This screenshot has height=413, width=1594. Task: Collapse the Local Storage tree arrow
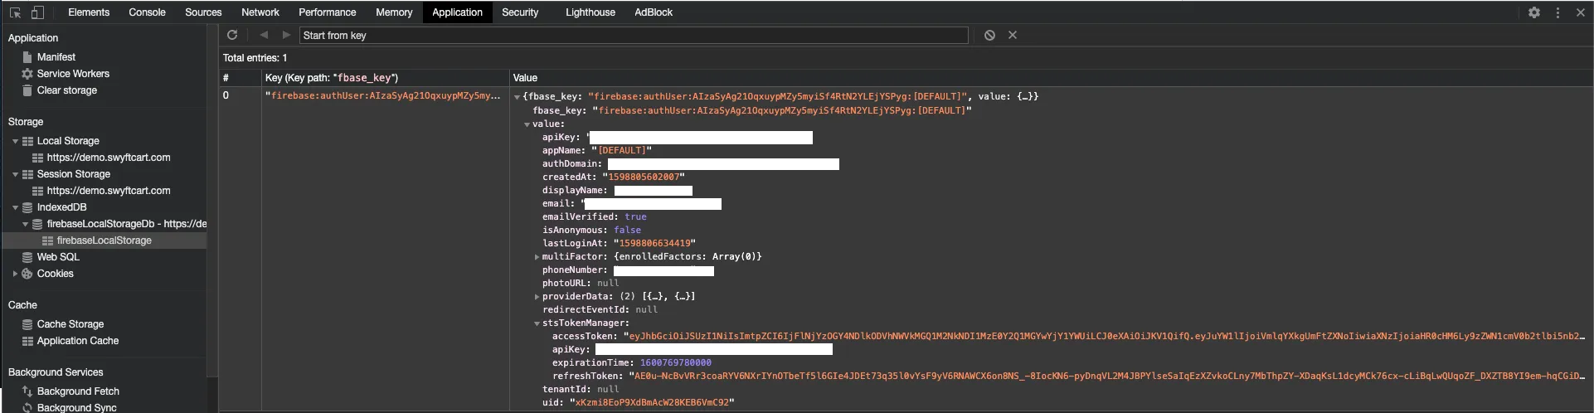tap(15, 141)
